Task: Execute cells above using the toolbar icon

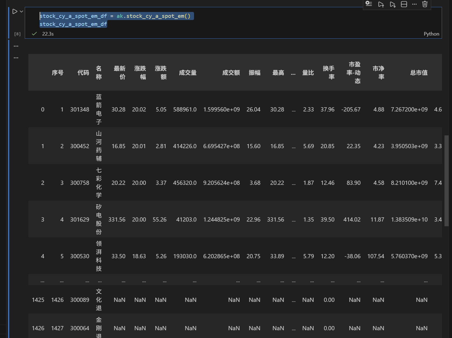Action: tap(381, 4)
